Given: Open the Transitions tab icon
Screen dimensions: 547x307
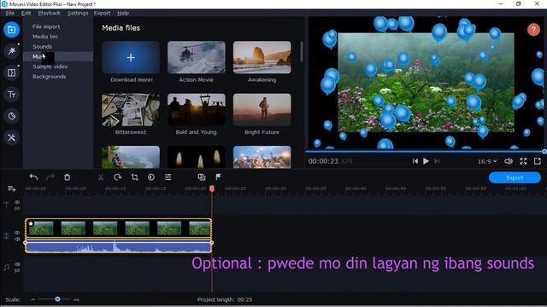Looking at the screenshot, I should pos(11,72).
